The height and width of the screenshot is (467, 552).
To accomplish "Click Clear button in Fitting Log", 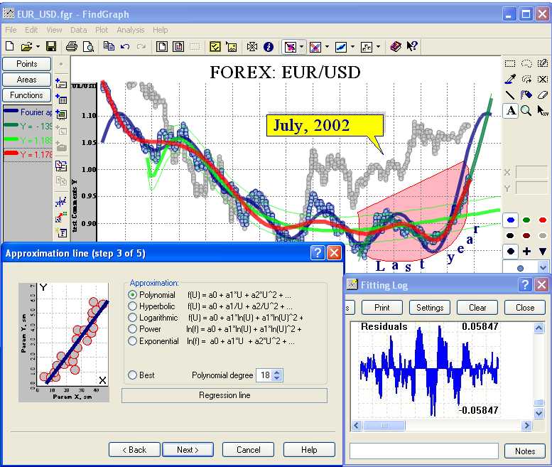I will tap(477, 308).
